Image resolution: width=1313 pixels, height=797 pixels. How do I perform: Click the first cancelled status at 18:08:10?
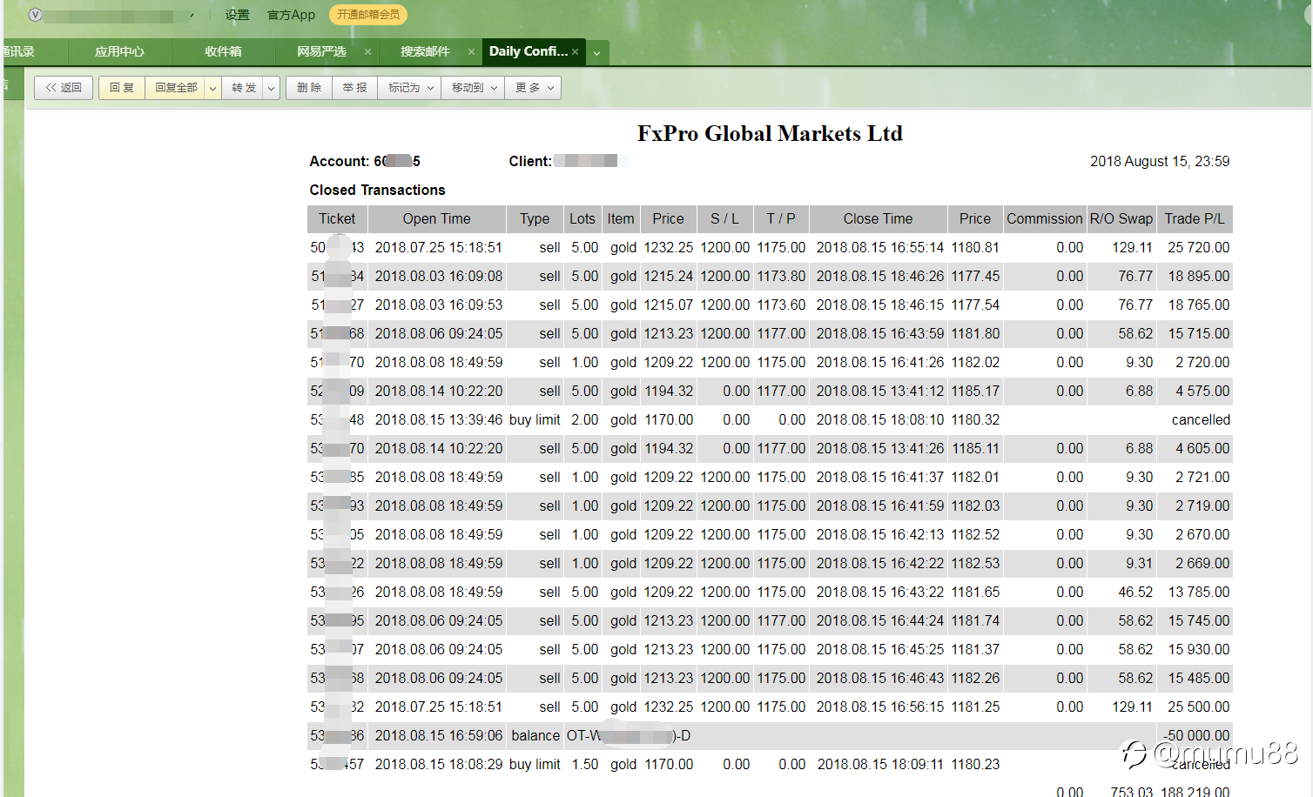pyautogui.click(x=1201, y=420)
